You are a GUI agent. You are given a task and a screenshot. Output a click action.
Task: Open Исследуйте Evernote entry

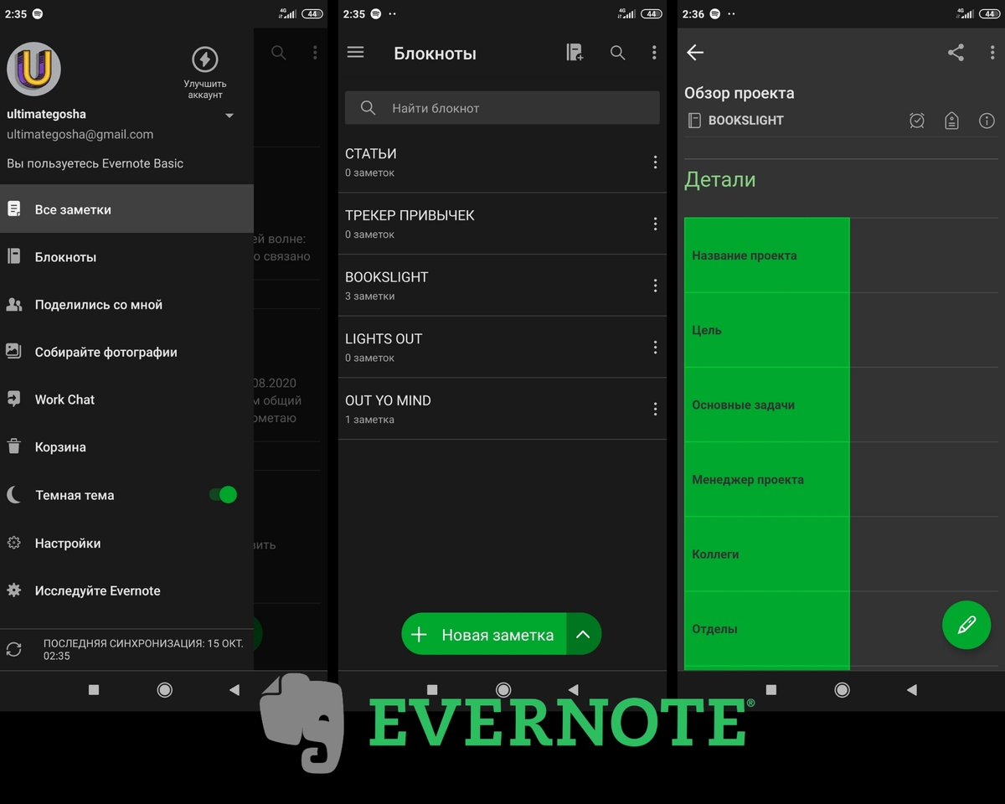click(126, 590)
